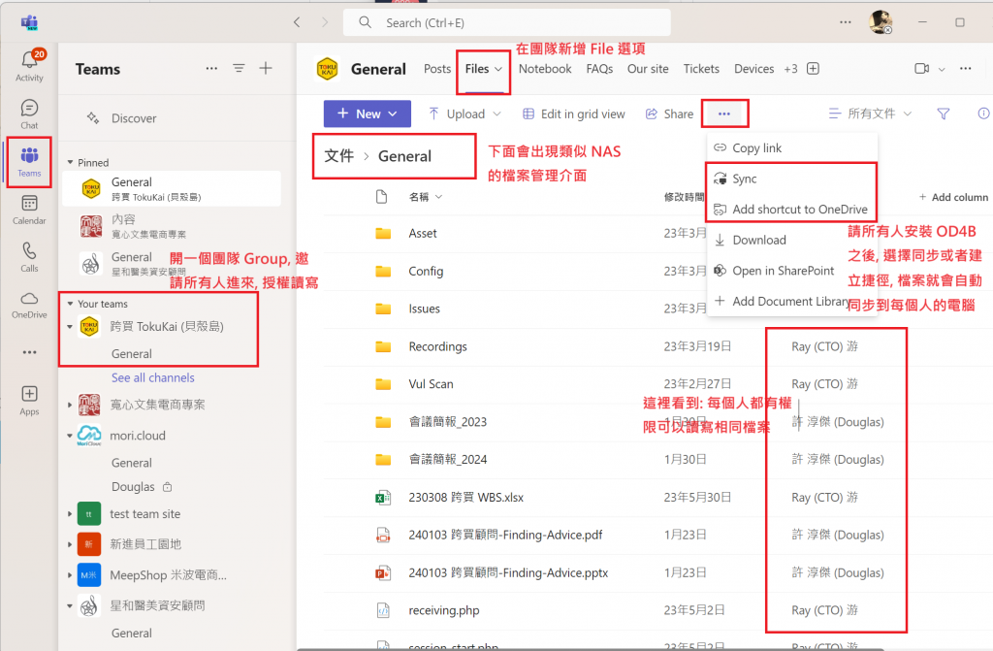Switch to the Posts tab
This screenshot has width=993, height=651.
[437, 69]
